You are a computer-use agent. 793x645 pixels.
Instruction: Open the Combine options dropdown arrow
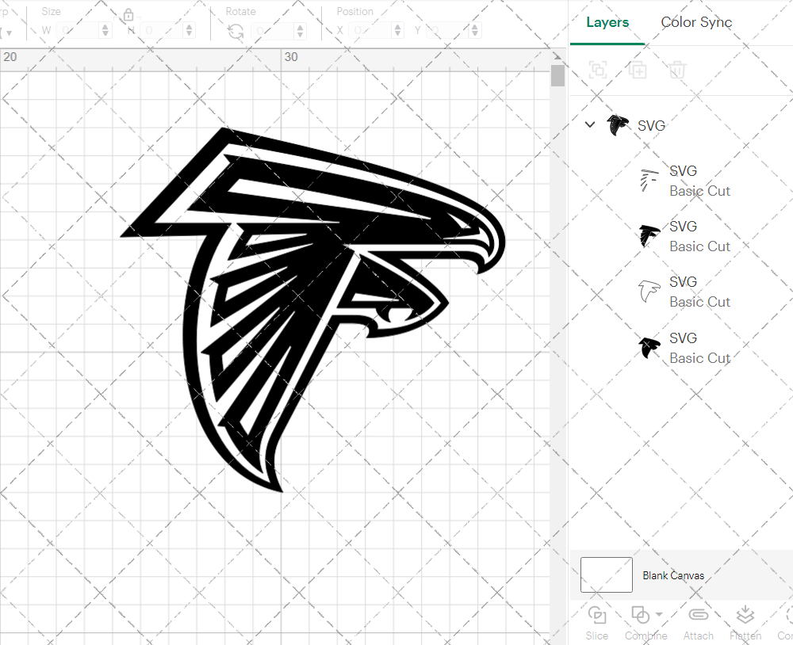pyautogui.click(x=657, y=614)
